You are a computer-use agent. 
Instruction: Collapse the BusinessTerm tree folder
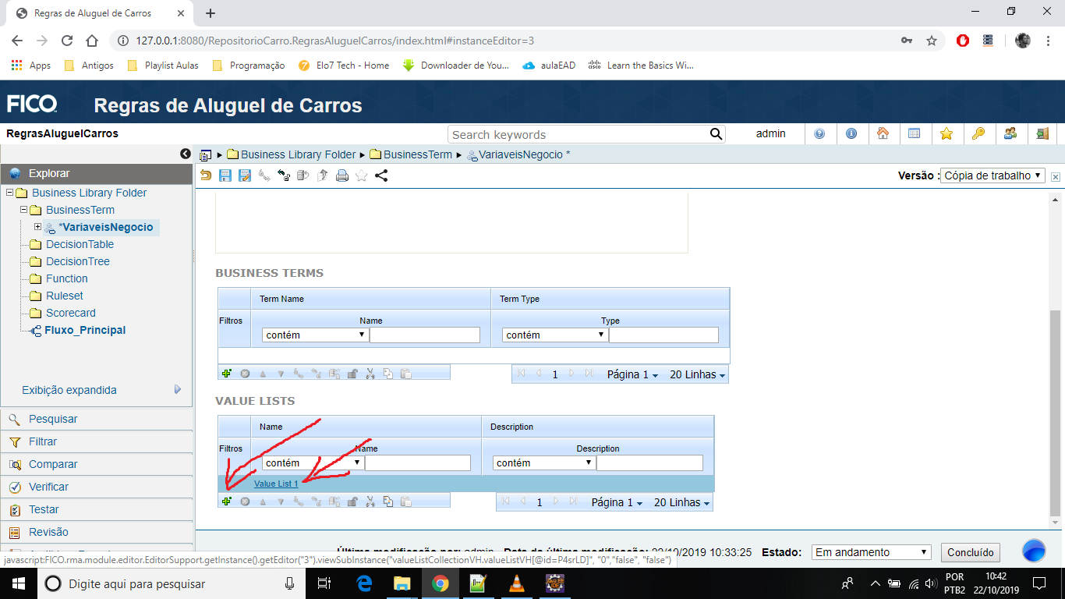(x=24, y=209)
